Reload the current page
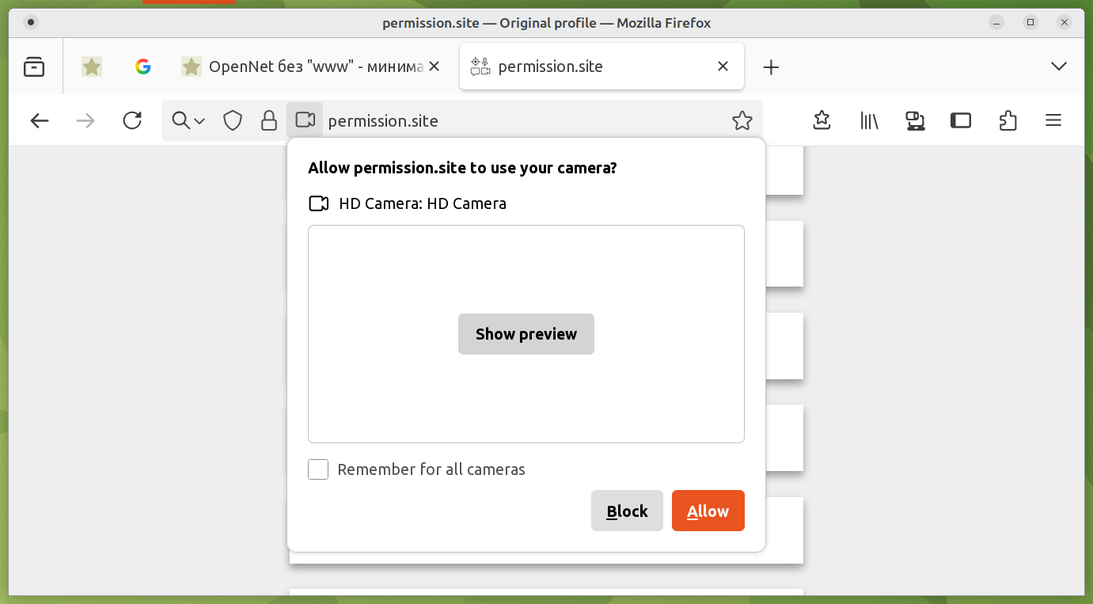Image resolution: width=1093 pixels, height=604 pixels. tap(132, 120)
